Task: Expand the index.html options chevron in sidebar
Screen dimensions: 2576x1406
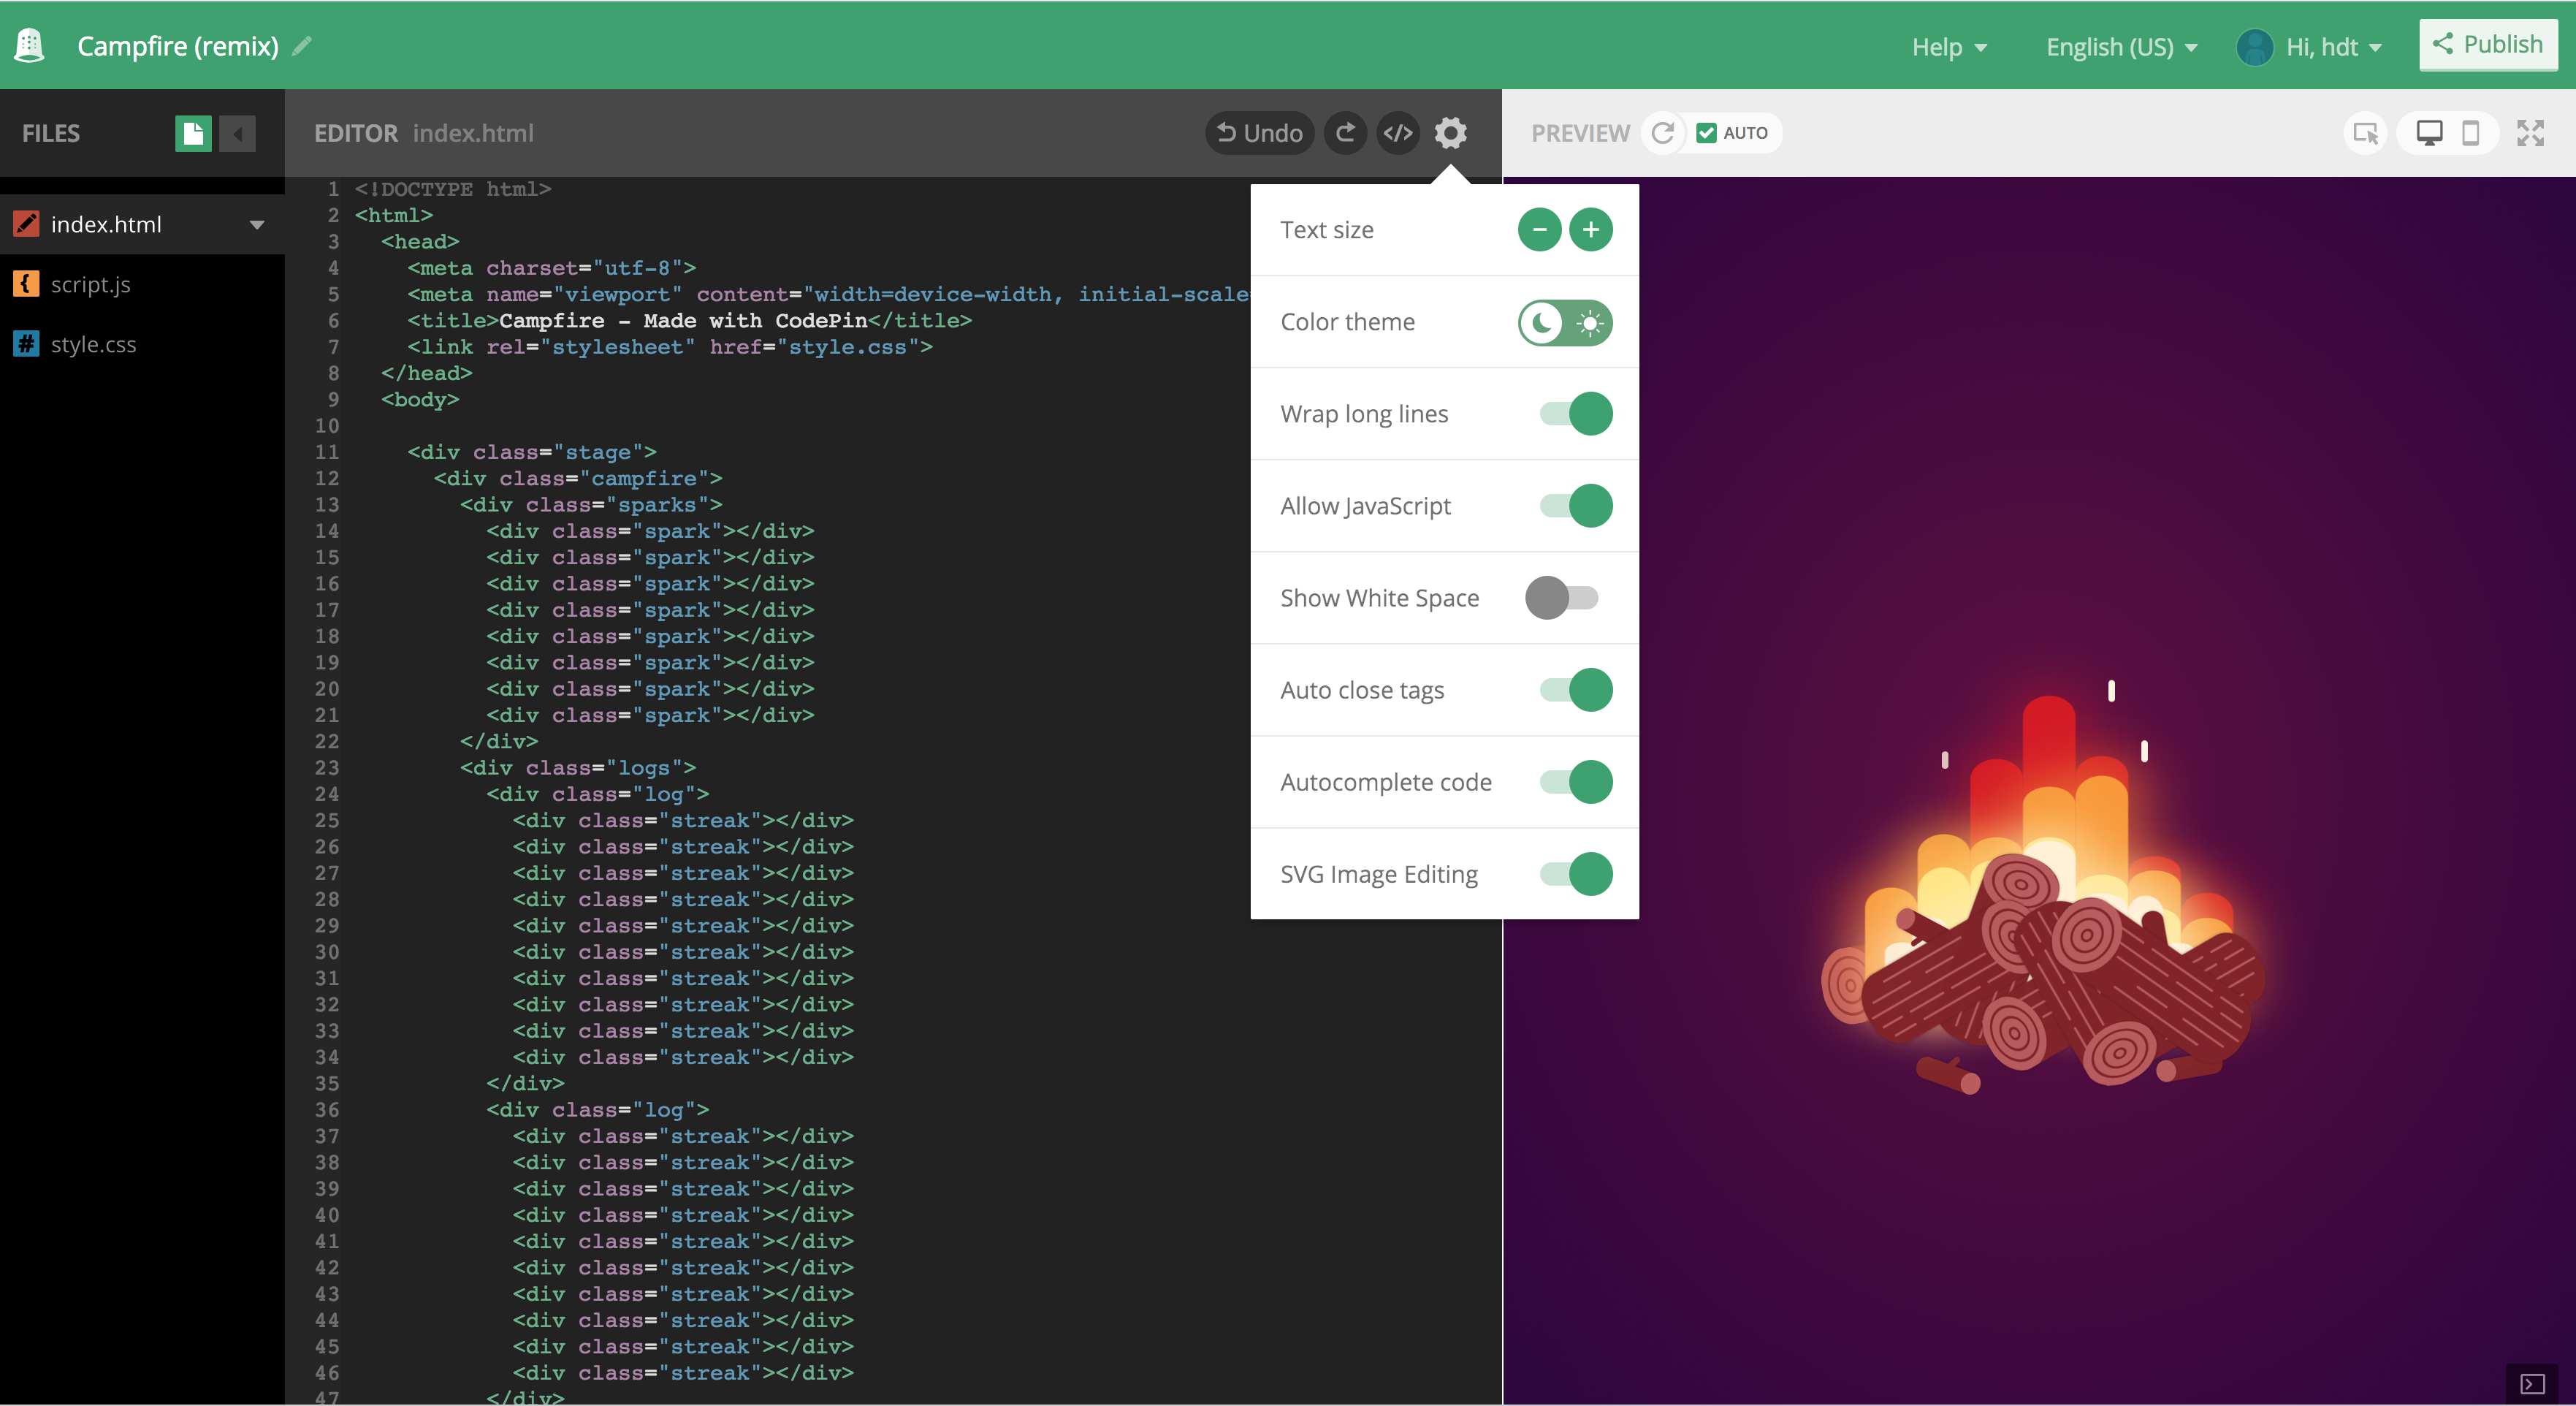Action: pos(257,224)
